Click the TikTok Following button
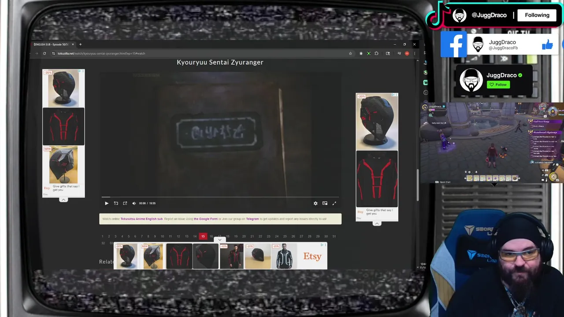Screen dimensions: 564x317 [537, 15]
